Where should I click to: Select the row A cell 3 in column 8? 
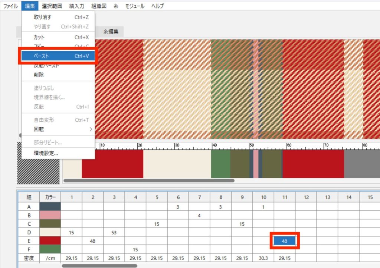click(x=220, y=207)
